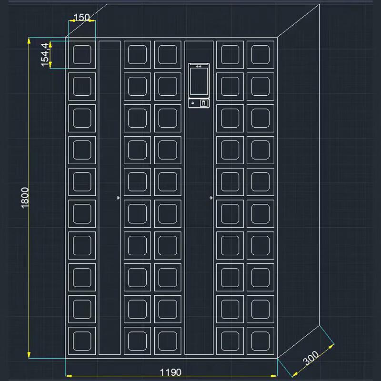Select the 1190 width dimension text
The image size is (381, 381).
[x=170, y=372]
